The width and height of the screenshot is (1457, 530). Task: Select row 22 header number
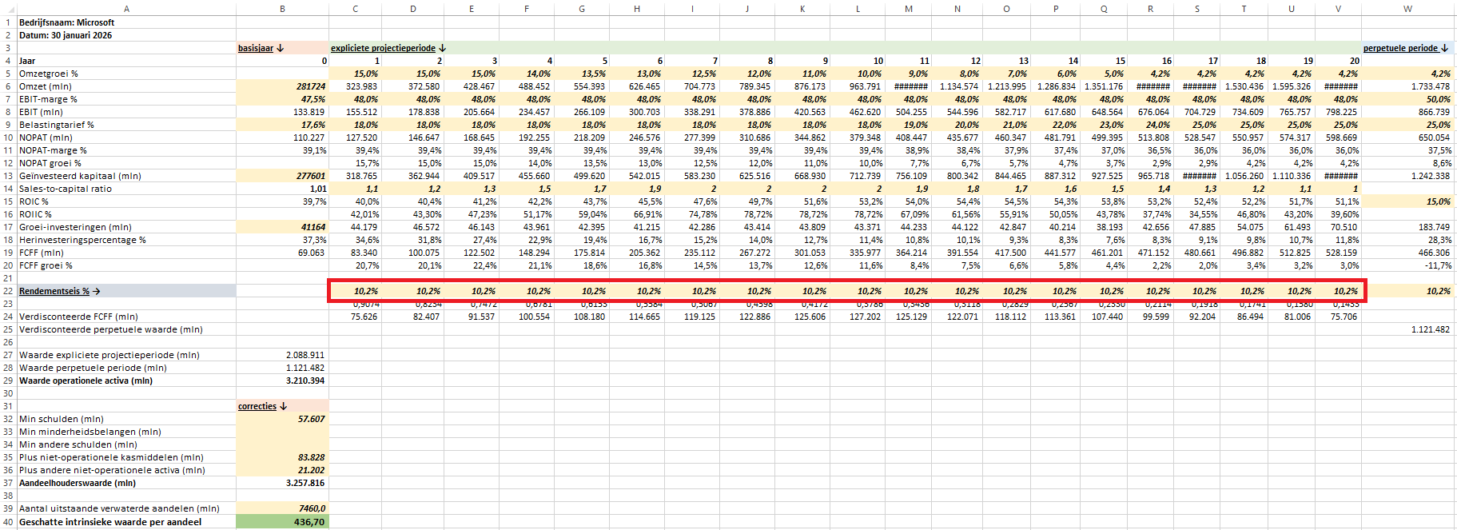coord(8,291)
